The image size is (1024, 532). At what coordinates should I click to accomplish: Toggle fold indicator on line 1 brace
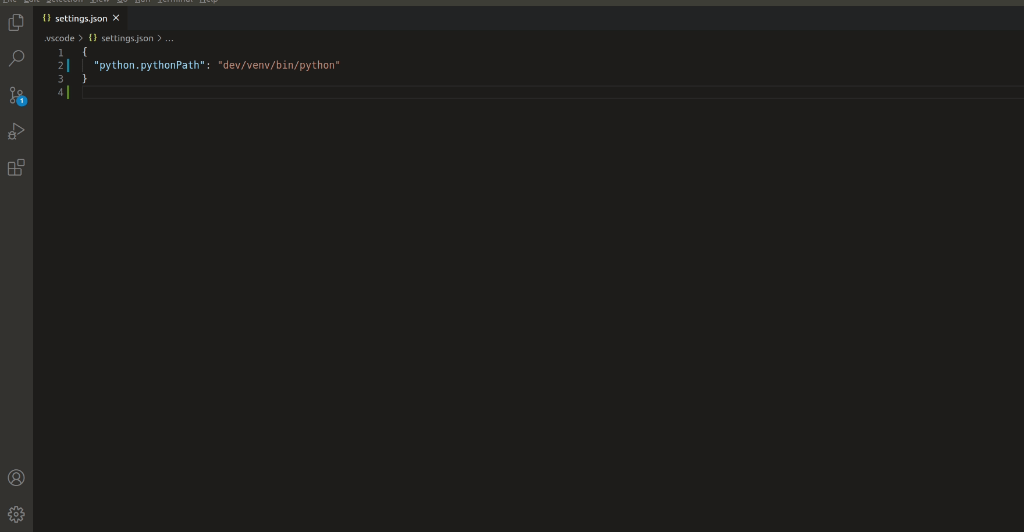click(74, 52)
